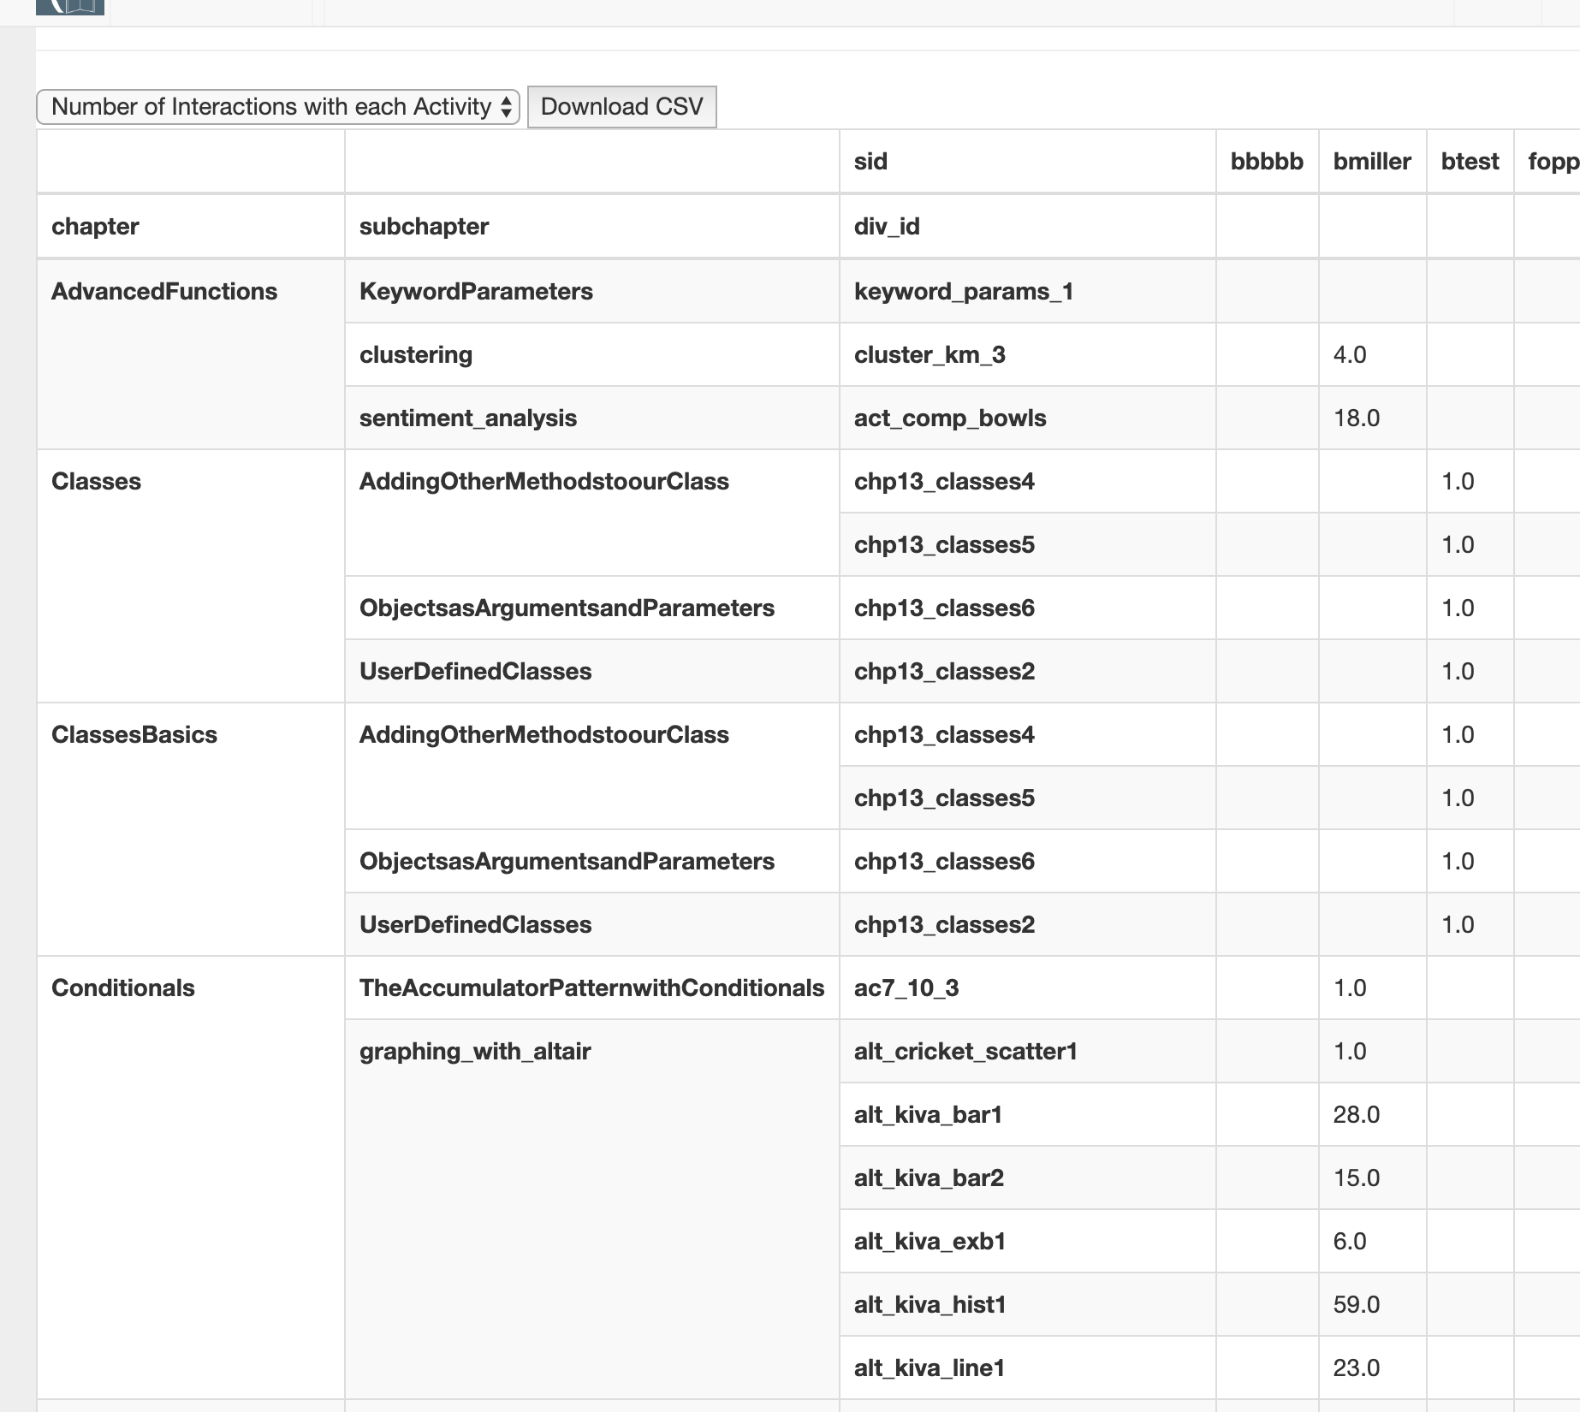Click the alt_kiva_hist1 cell
The height and width of the screenshot is (1412, 1580).
point(1028,1304)
